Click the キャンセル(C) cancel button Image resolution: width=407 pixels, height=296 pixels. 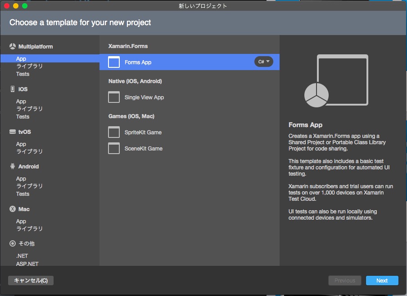coord(31,280)
